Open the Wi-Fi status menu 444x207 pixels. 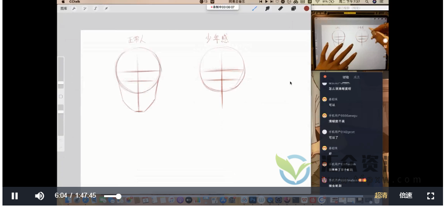[x=317, y=1]
